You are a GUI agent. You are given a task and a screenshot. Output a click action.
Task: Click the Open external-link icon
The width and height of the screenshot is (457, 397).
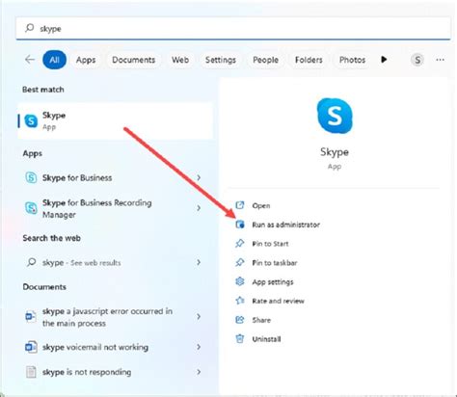point(240,205)
